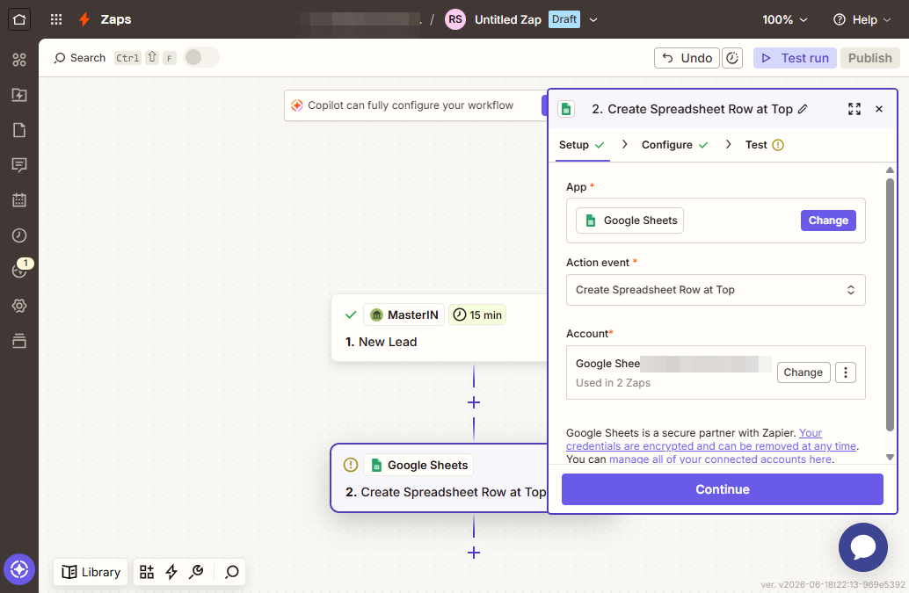Select the MasterIN New Lead step
Screen dimensions: 909x593
click(x=439, y=328)
